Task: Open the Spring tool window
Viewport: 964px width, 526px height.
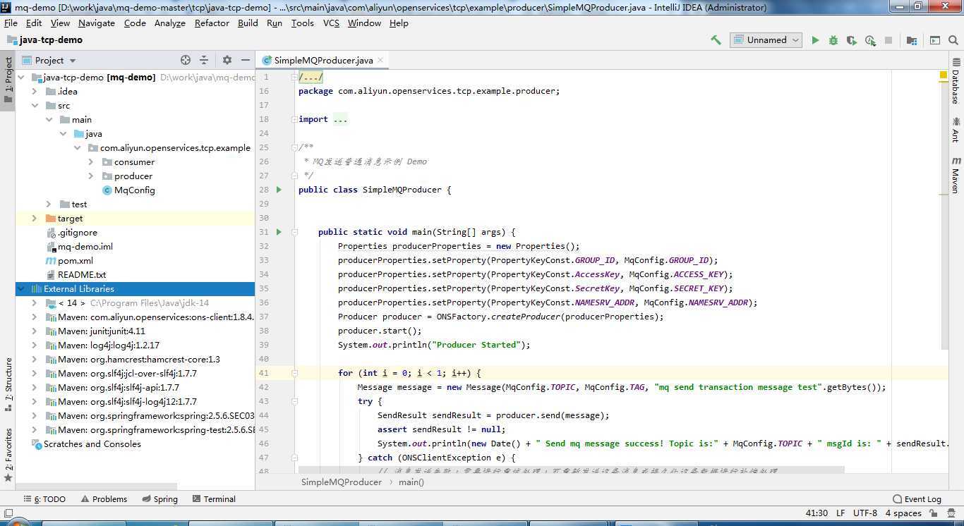Action: (x=159, y=499)
